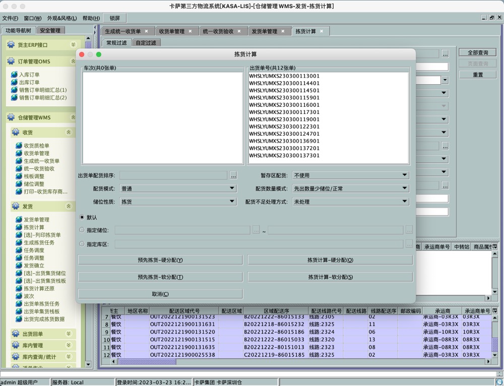Click the 入库订单 globe icon

pos(14,75)
